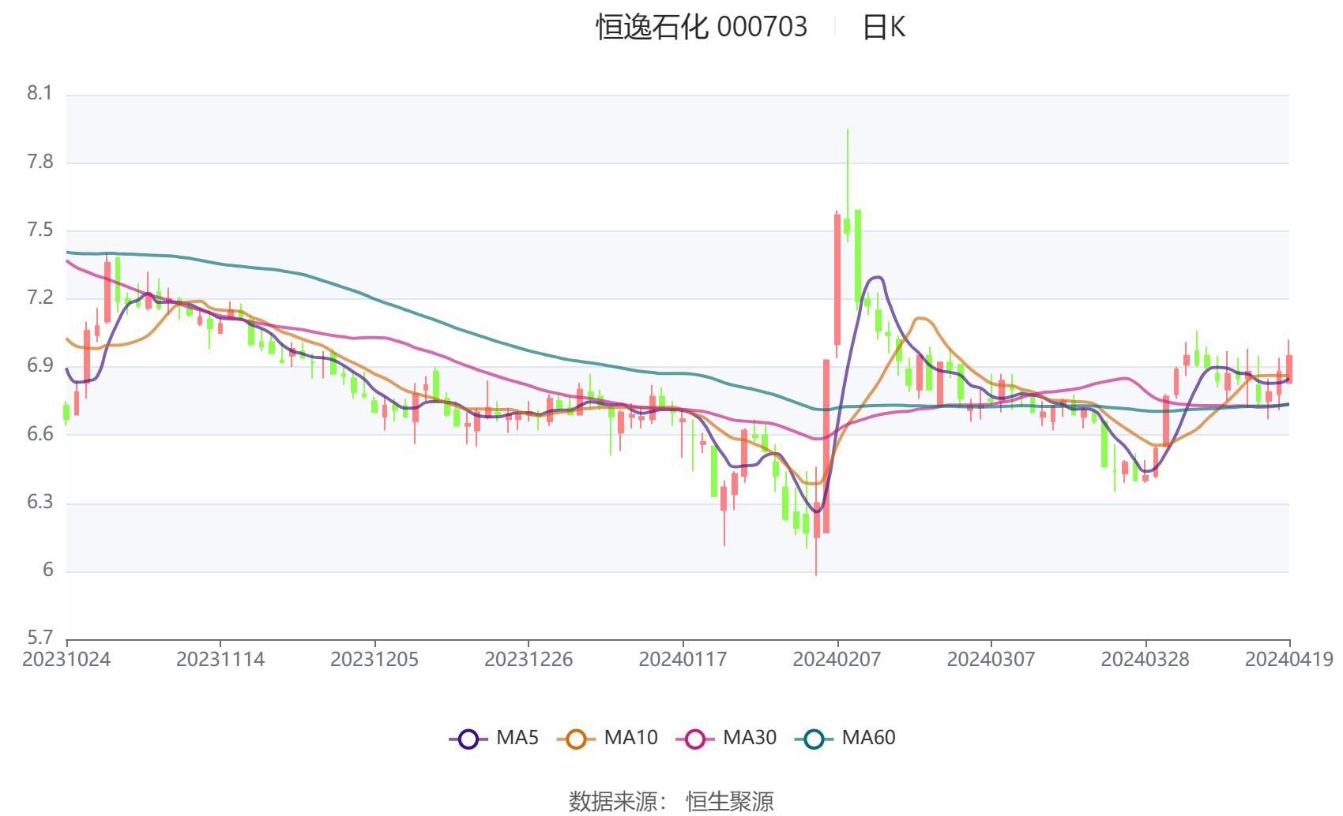Click the 6.6 price axis label
The height and width of the screenshot is (816, 1343).
[x=39, y=434]
